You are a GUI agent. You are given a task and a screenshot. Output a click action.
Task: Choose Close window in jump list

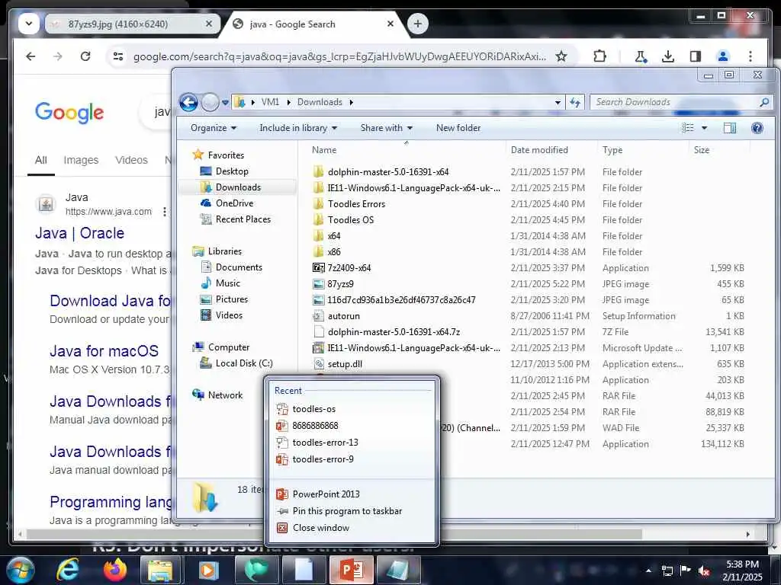point(352,528)
